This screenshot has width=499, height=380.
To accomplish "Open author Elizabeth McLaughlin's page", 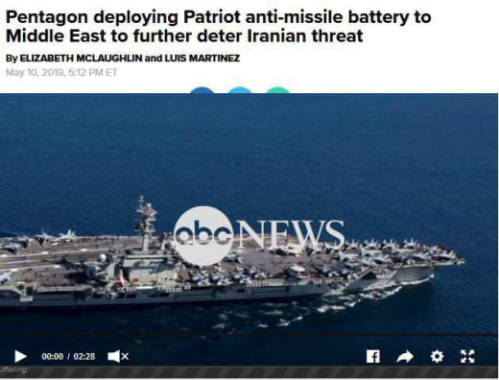I will [x=81, y=59].
